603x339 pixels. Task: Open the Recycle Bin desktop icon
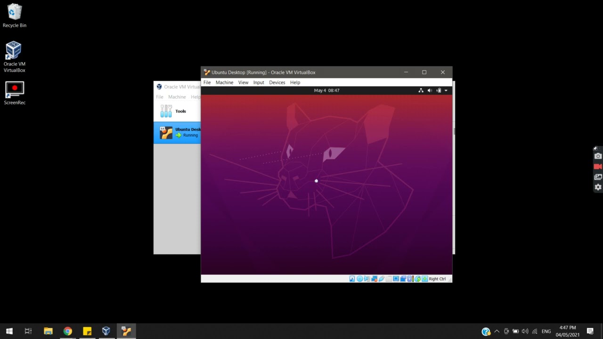coord(15,16)
